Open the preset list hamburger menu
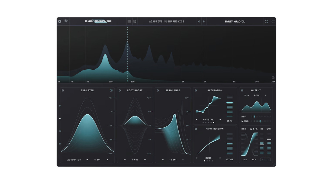Image resolution: width=333 pixels, height=184 pixels. point(129,21)
